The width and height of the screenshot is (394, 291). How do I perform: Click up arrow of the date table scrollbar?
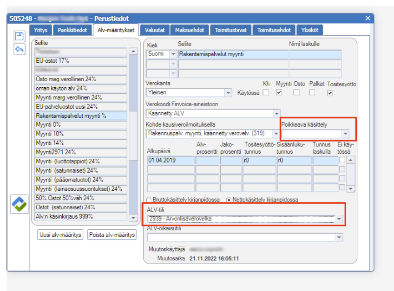click(350, 160)
